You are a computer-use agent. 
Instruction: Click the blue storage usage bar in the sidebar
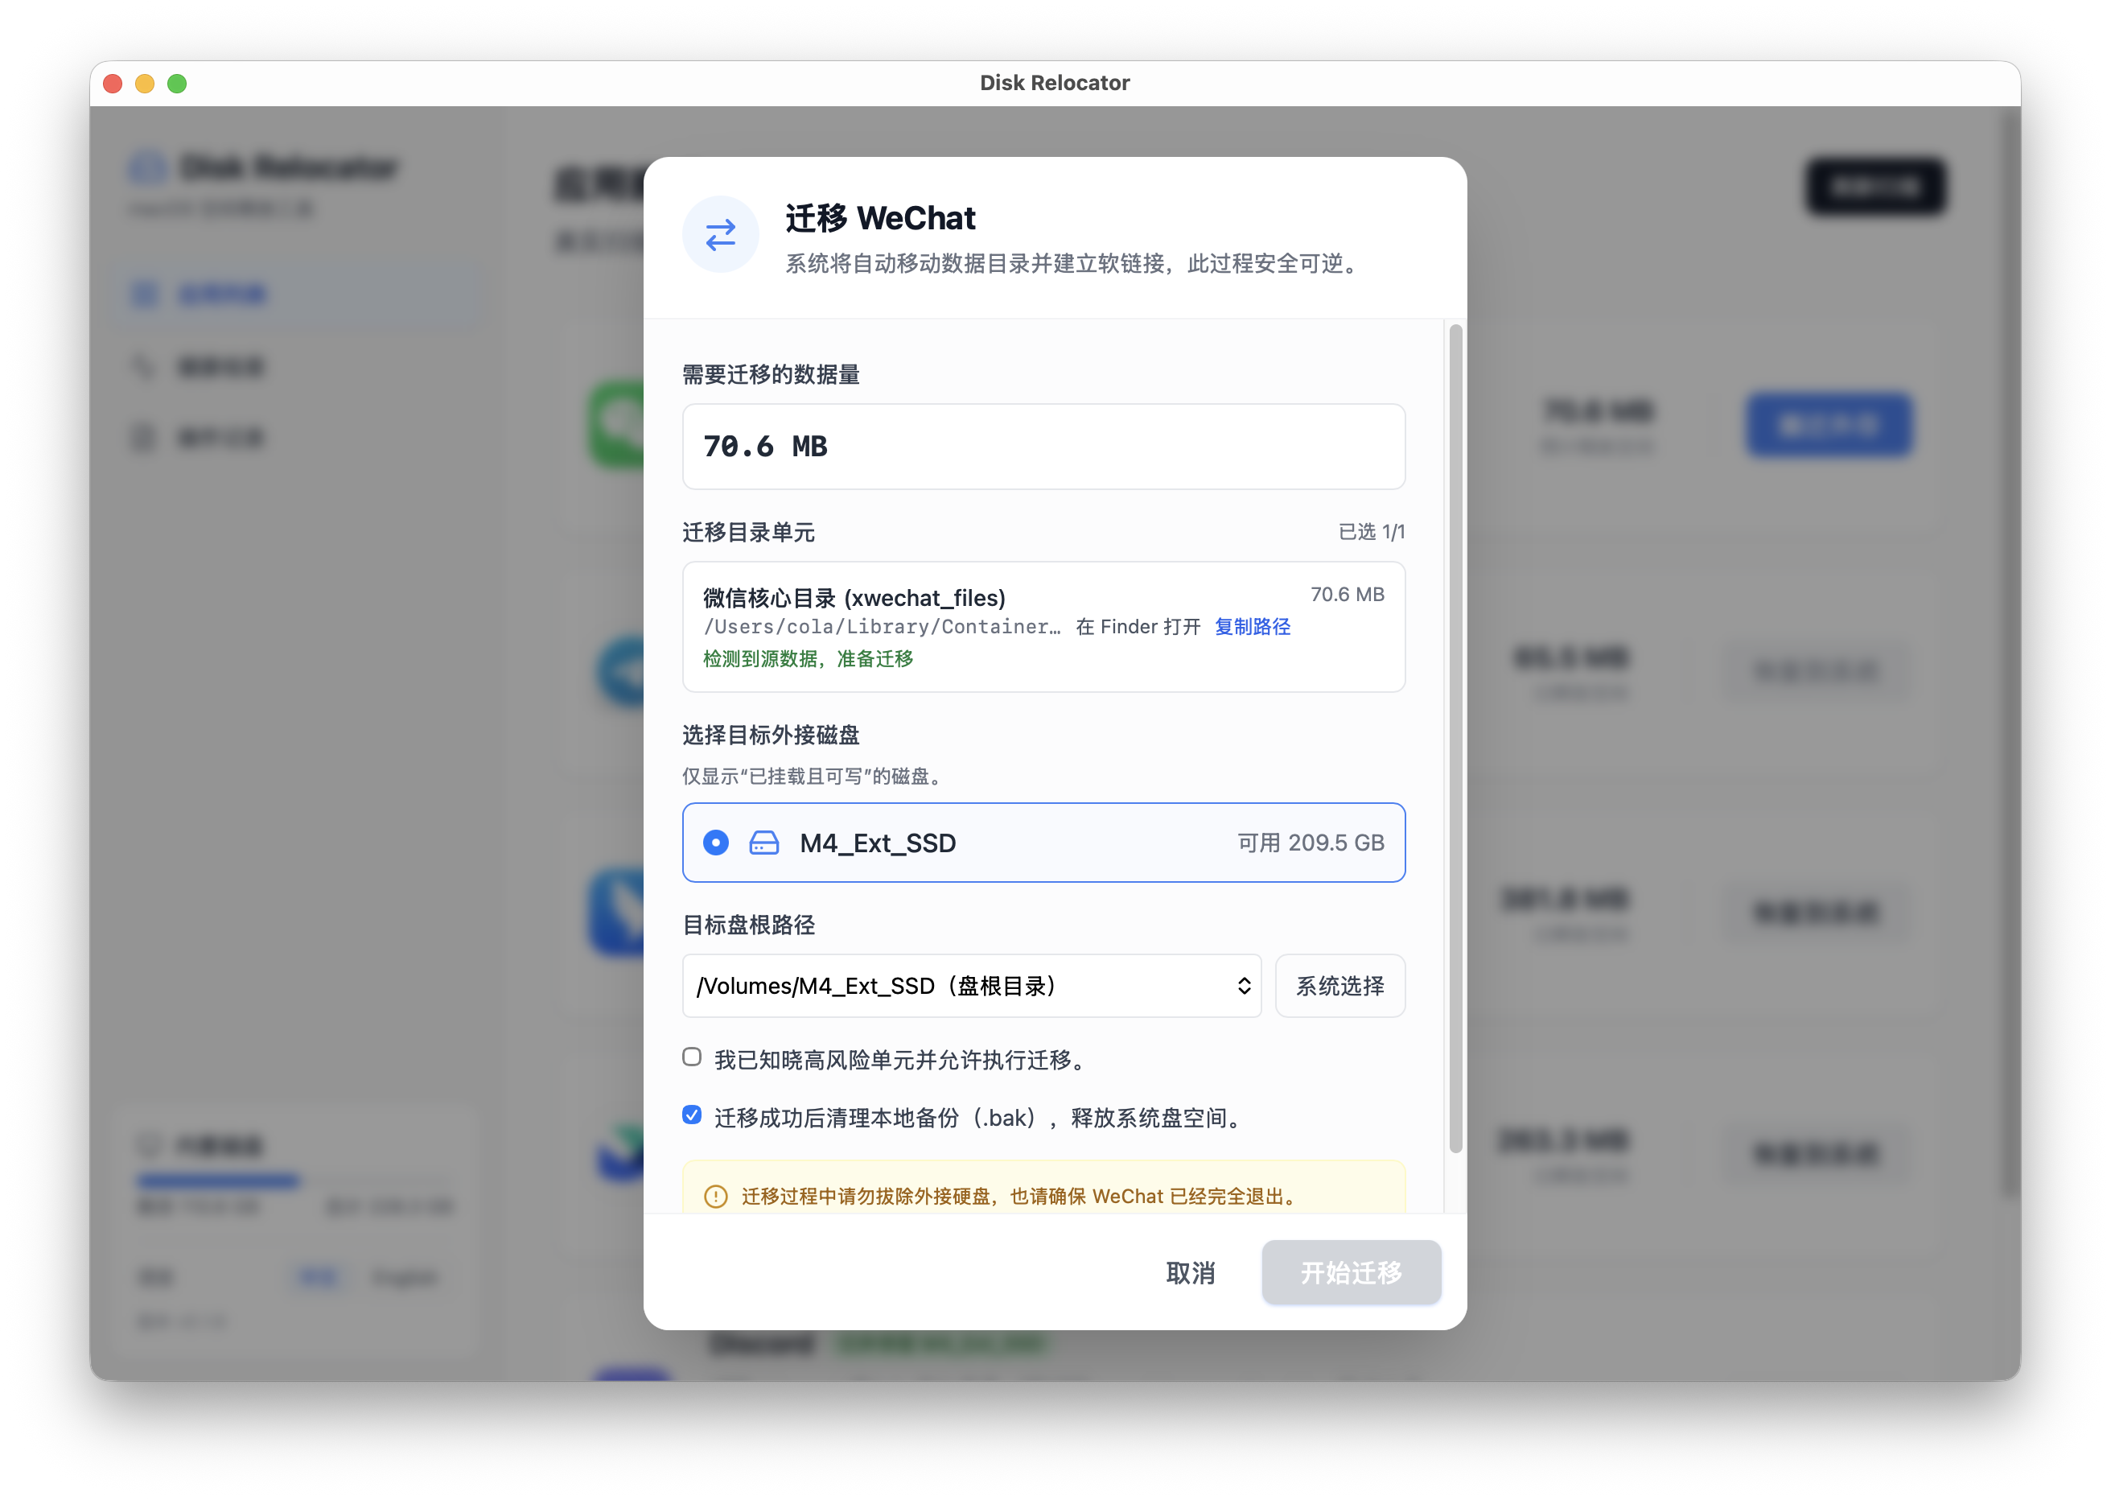(x=218, y=1181)
